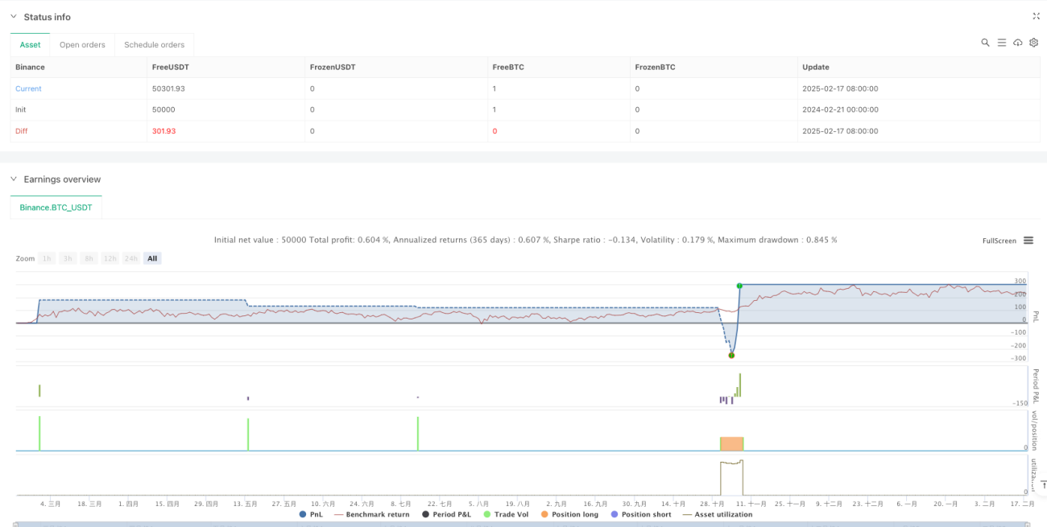Screen dimensions: 1047x527
Task: Open the chart hamburger menu beside FullScreen
Action: [1028, 241]
